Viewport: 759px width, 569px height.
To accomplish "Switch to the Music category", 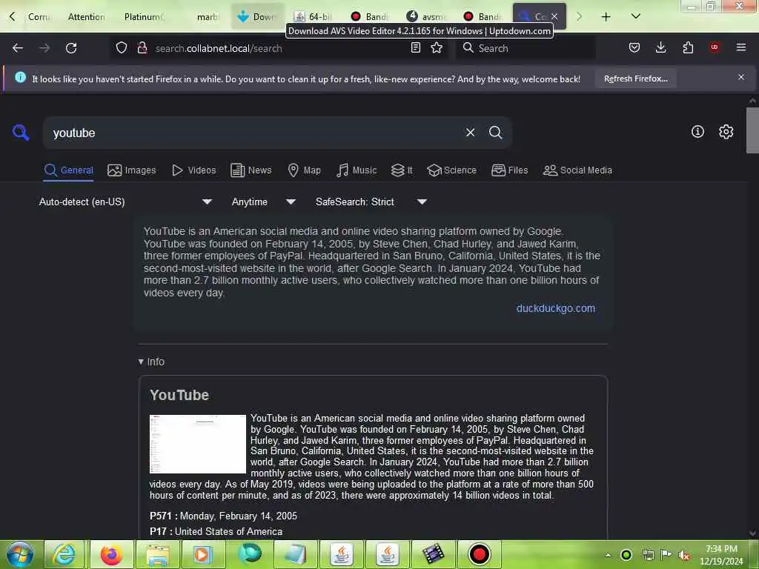I will click(x=357, y=170).
